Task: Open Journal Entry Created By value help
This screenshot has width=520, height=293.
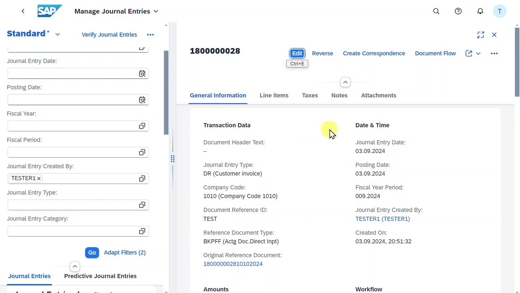Action: point(142,179)
